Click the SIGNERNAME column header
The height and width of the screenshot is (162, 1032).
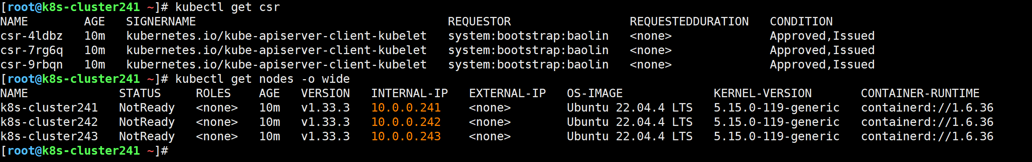[161, 22]
